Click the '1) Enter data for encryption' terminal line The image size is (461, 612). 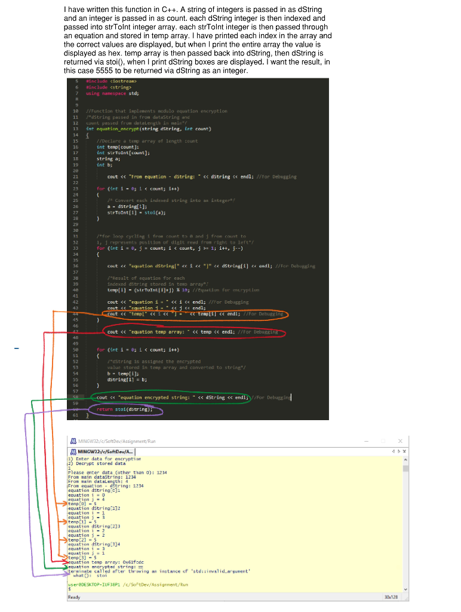click(105, 459)
